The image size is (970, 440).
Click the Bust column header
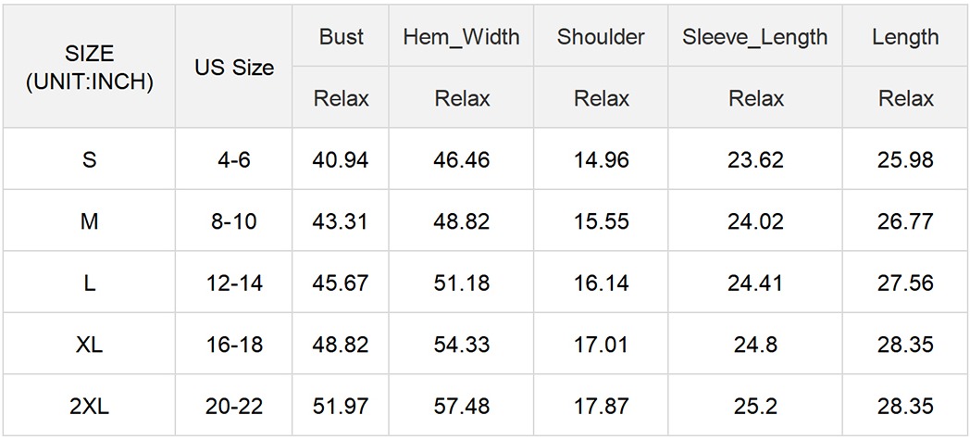[341, 37]
